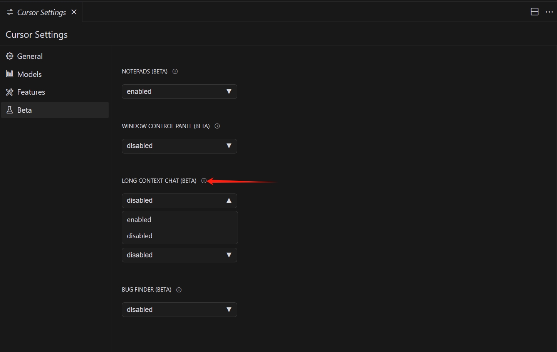This screenshot has width=557, height=352.
Task: Open the Features settings section
Action: coord(55,92)
